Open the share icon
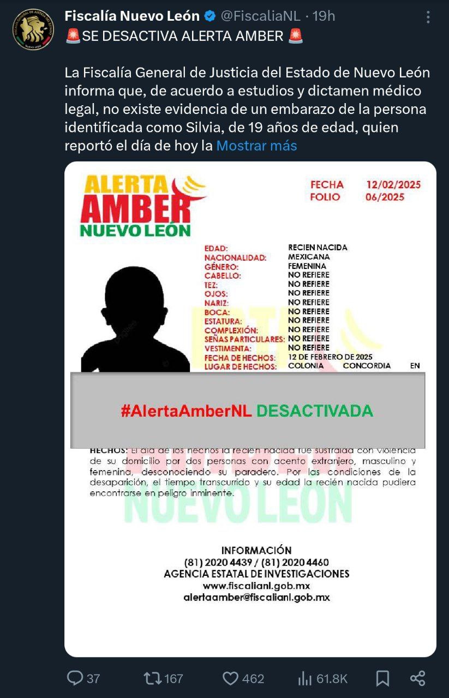This screenshot has height=698, width=449. click(417, 678)
